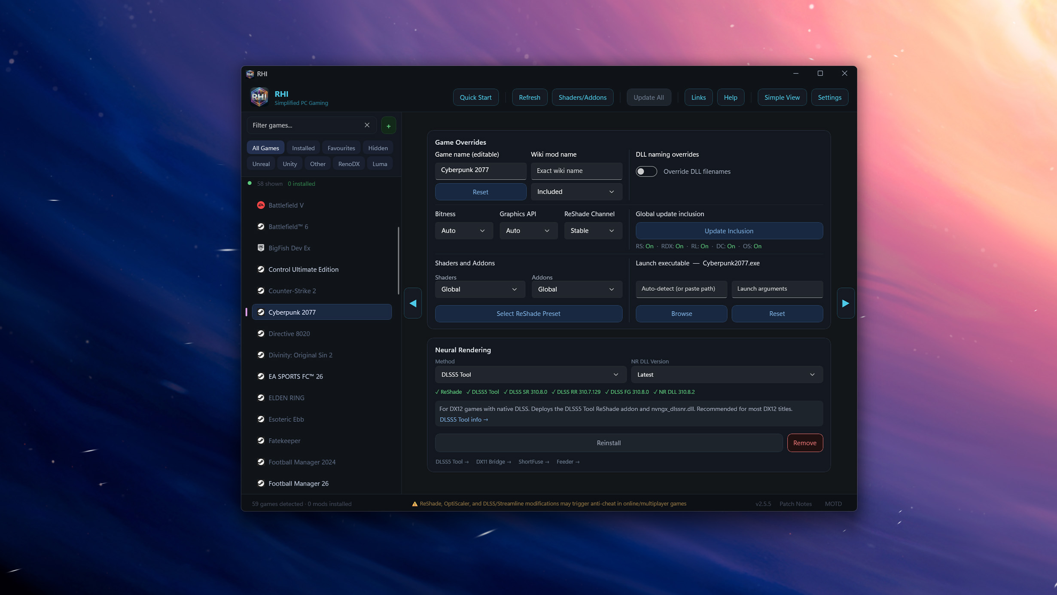Browse for launch executable
Image resolution: width=1057 pixels, height=595 pixels.
tap(681, 314)
